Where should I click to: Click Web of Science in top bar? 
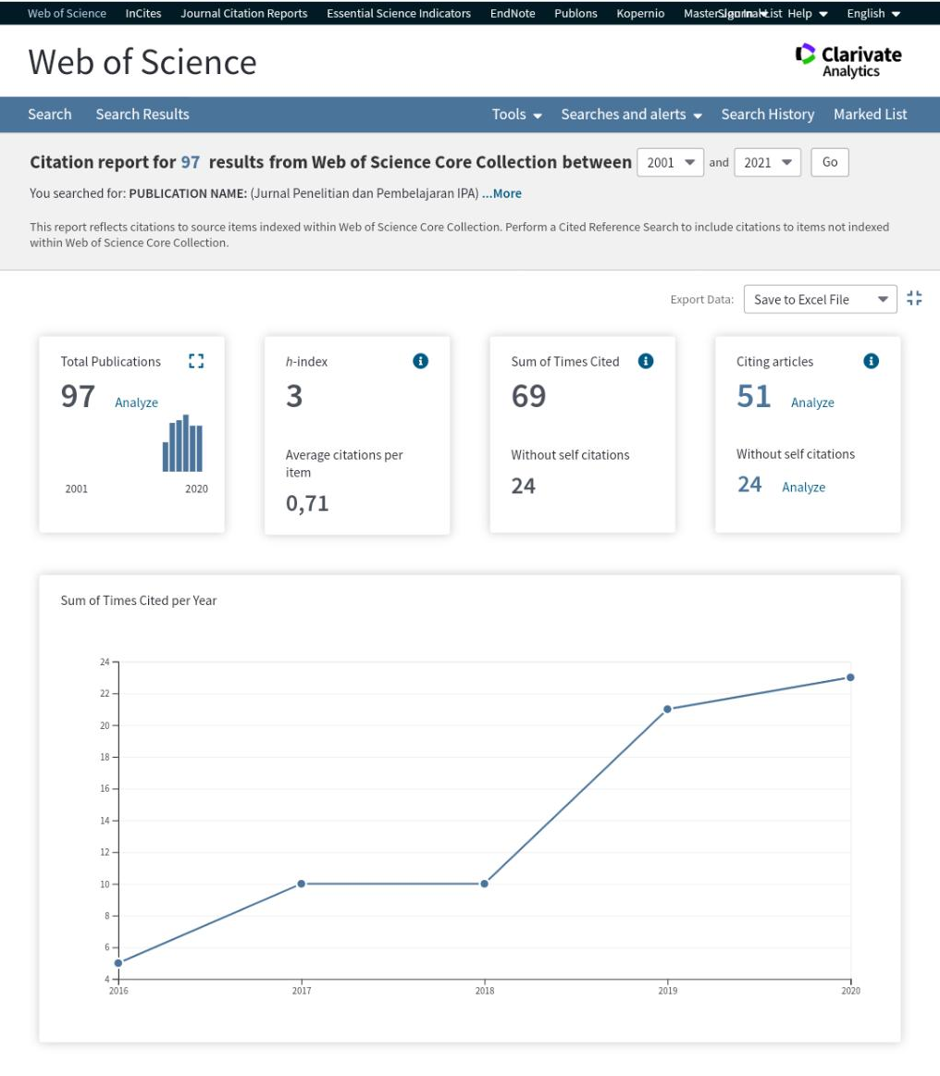point(67,13)
